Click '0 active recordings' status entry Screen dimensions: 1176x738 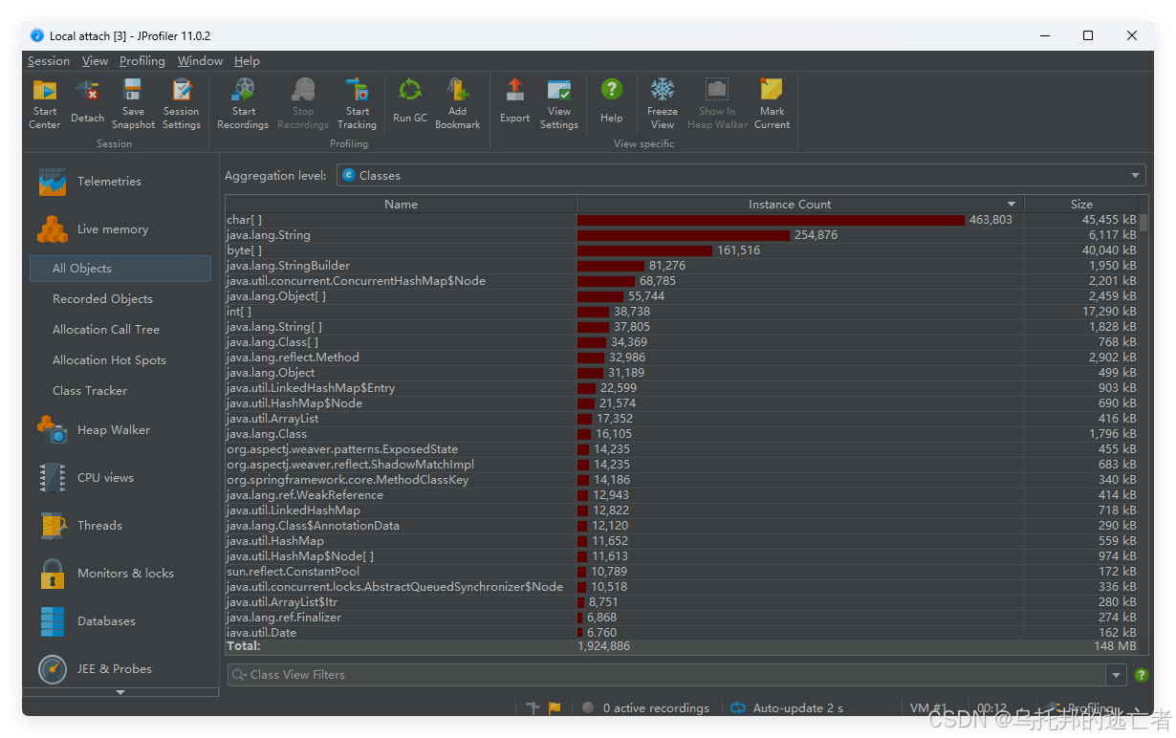(x=645, y=708)
